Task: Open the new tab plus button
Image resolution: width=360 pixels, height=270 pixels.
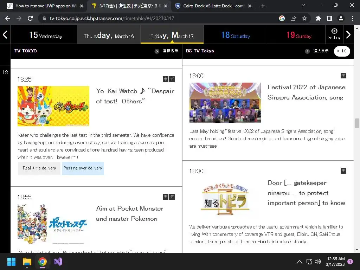Action: tap(263, 6)
